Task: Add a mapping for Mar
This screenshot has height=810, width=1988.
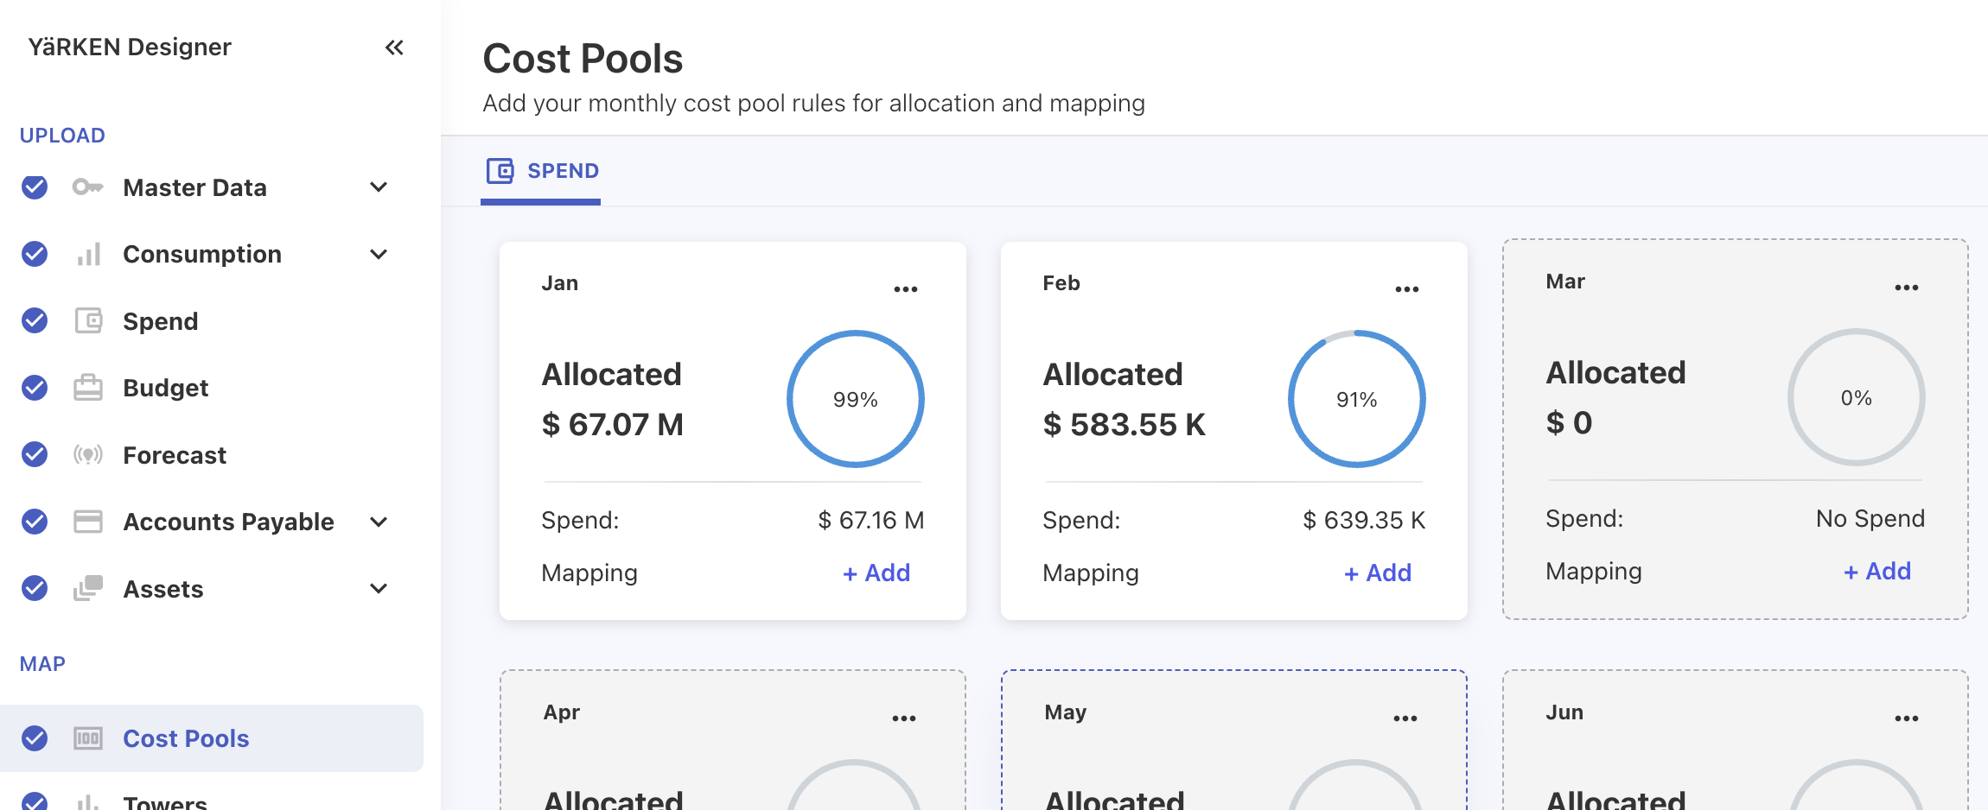Action: [1877, 572]
